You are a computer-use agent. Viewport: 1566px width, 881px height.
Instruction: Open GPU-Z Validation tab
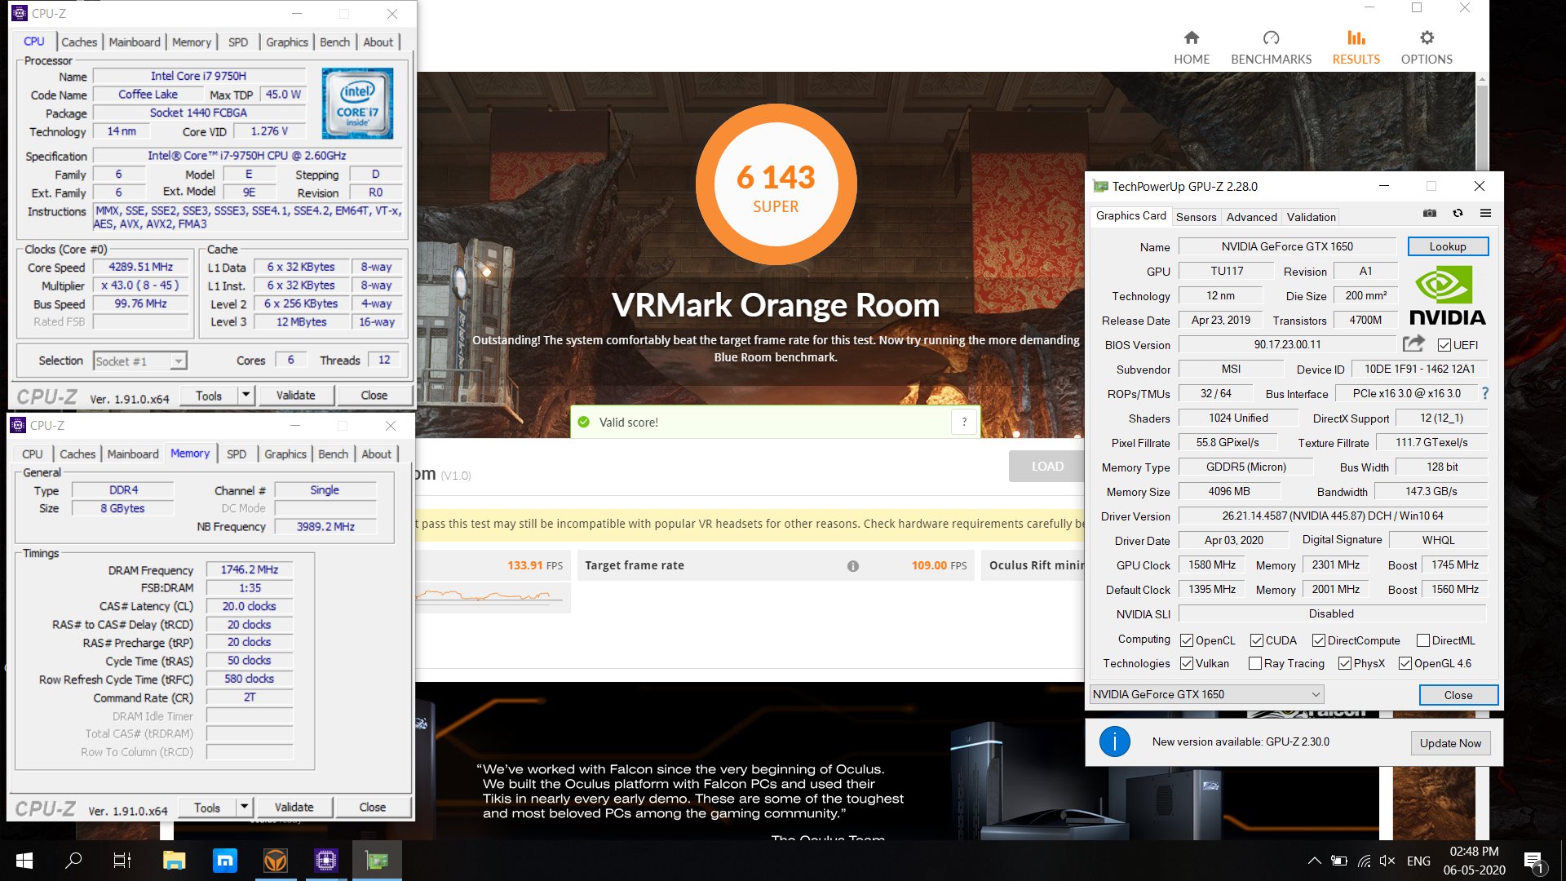coord(1311,217)
